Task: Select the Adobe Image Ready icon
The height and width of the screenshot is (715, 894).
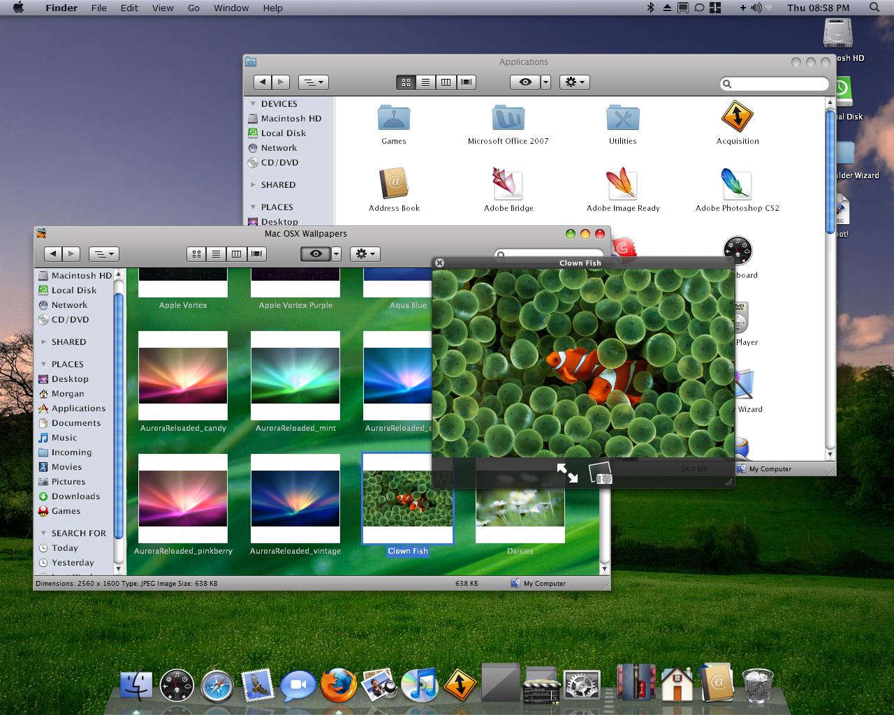Action: point(623,184)
